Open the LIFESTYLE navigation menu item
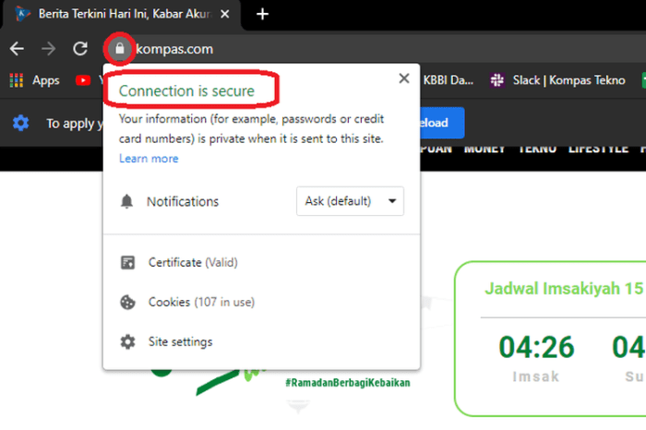This screenshot has height=430, width=646. (x=598, y=149)
